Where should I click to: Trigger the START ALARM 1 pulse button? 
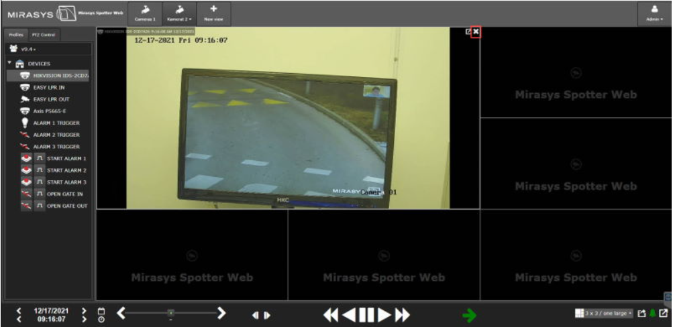[39, 158]
